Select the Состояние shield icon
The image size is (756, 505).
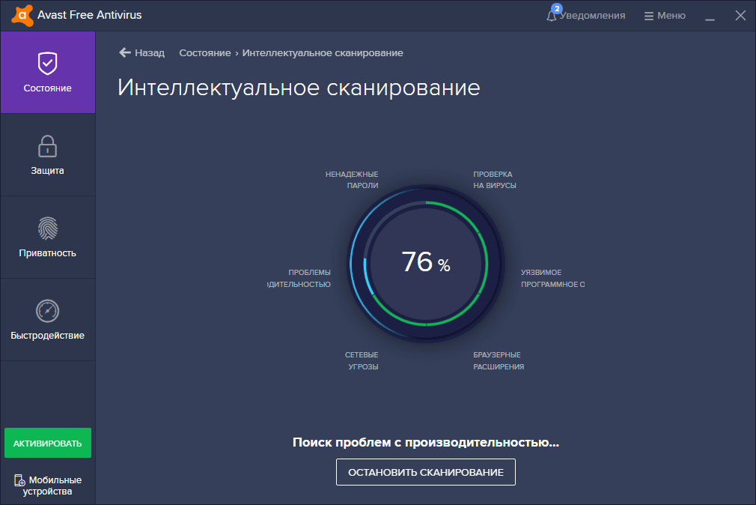point(47,64)
